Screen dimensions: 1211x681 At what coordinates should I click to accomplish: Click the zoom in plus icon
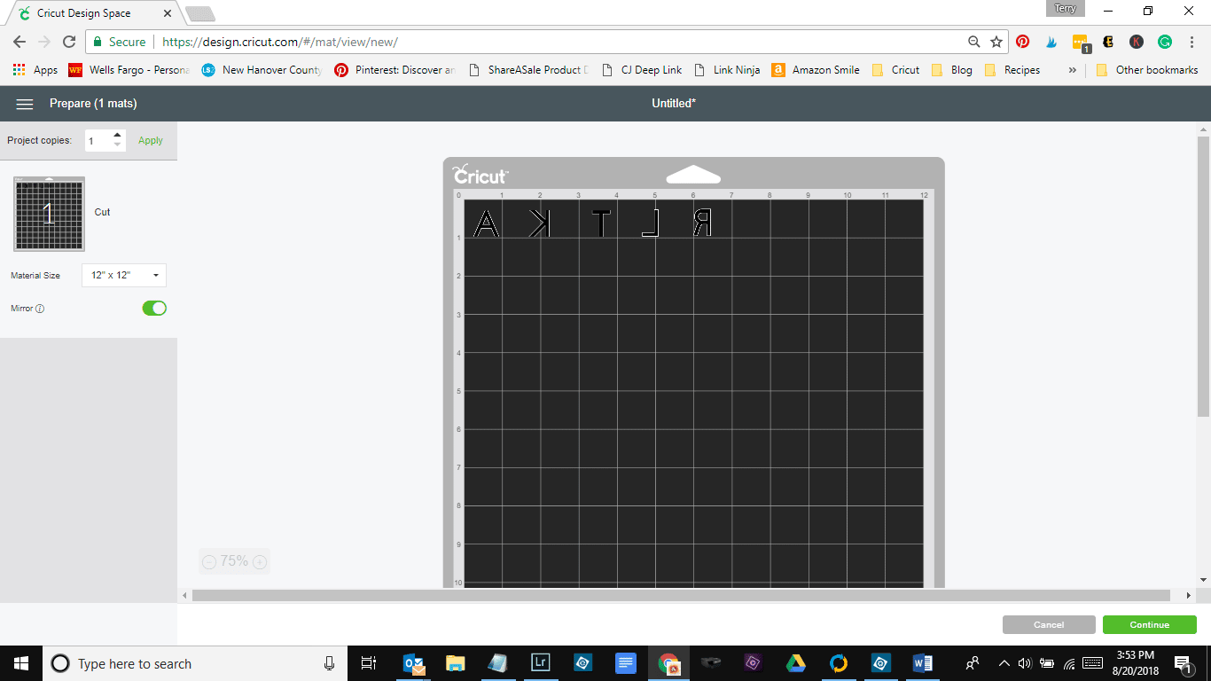point(260,561)
